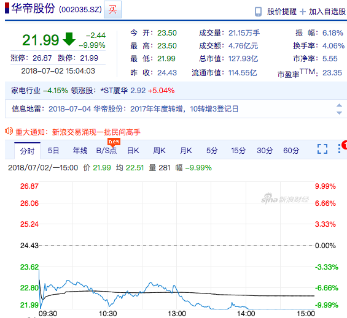Open the three-dot more options menu
The height and width of the screenshot is (318, 347).
coord(339,149)
